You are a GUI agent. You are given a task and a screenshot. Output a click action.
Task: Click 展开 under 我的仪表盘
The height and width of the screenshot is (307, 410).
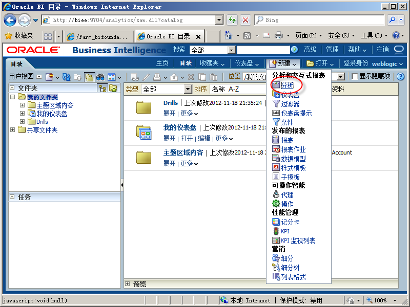click(x=169, y=138)
